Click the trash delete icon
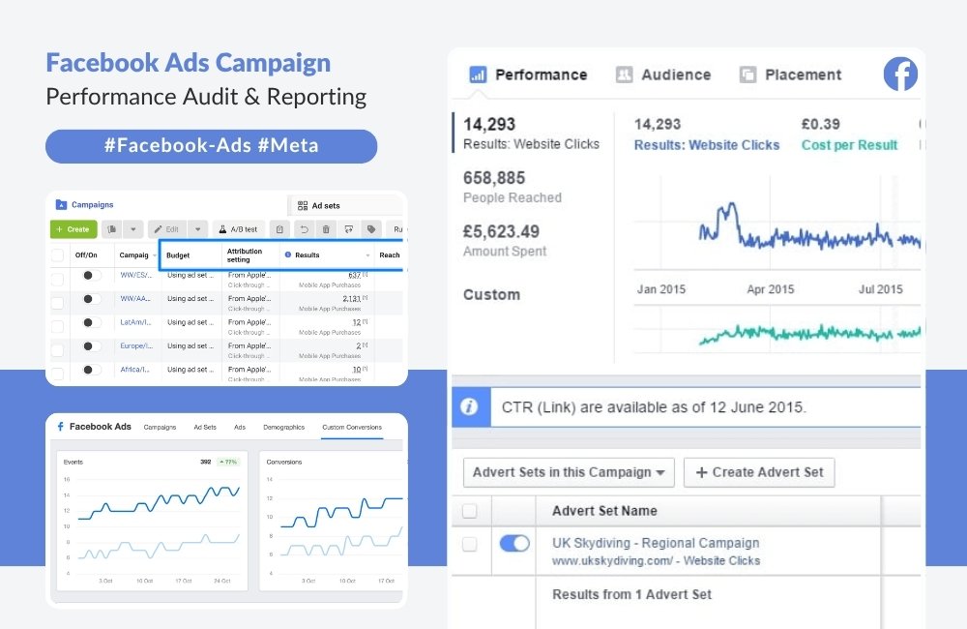 coord(326,229)
